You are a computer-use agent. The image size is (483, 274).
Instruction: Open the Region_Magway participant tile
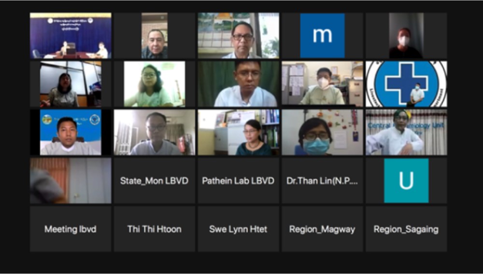(x=322, y=229)
